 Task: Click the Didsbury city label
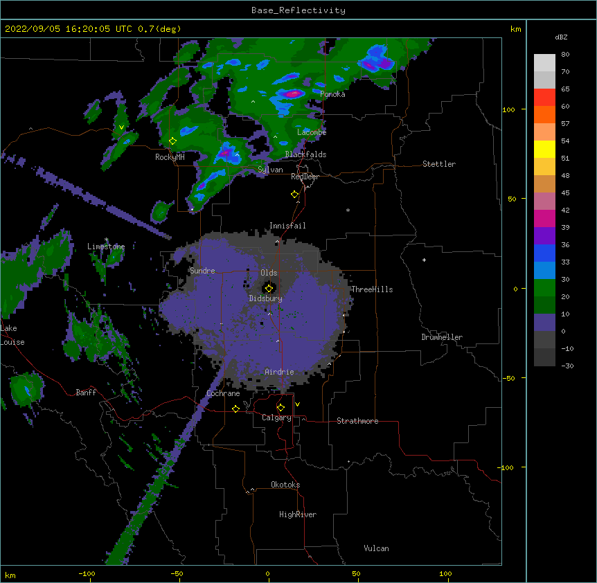pyautogui.click(x=265, y=298)
